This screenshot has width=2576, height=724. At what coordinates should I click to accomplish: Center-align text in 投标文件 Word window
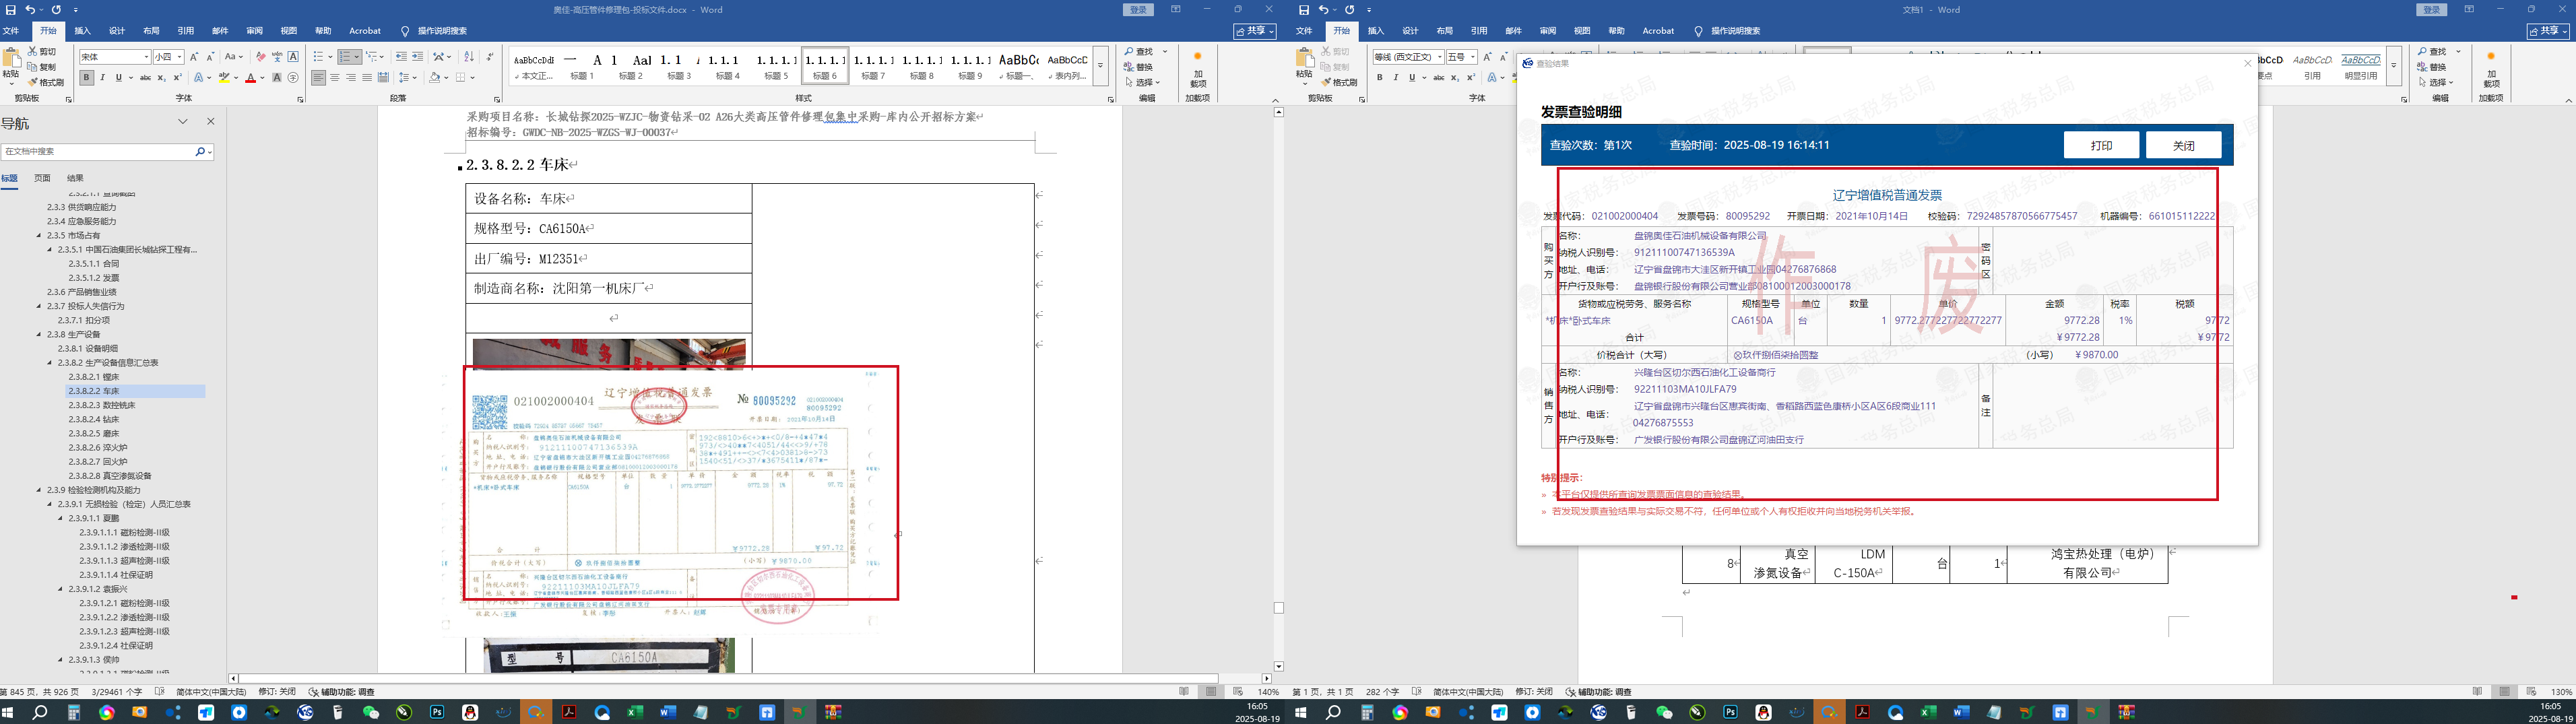tap(335, 78)
